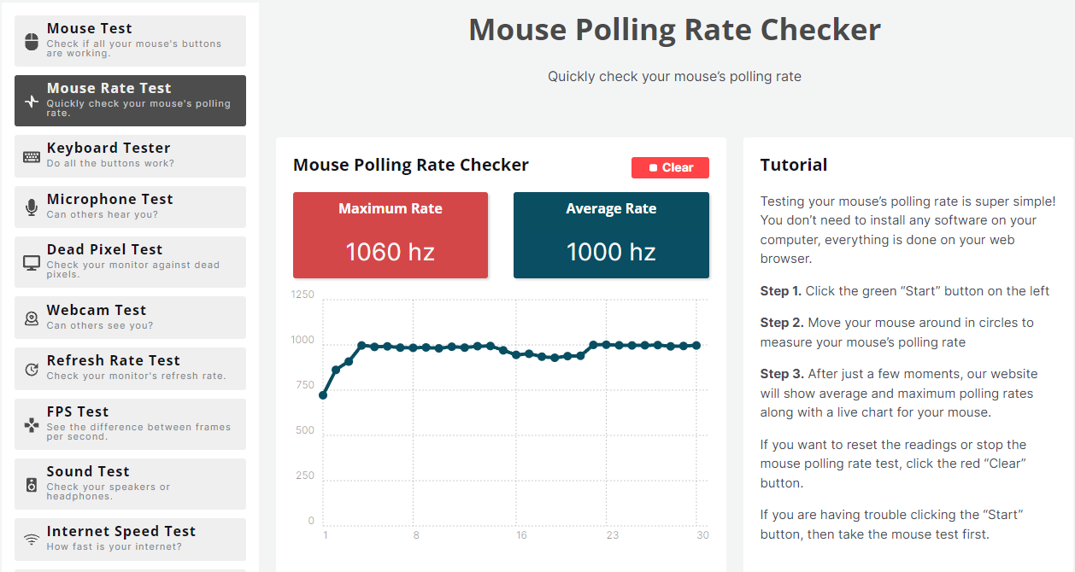Click the speaker icon for Sound Test

tap(32, 484)
